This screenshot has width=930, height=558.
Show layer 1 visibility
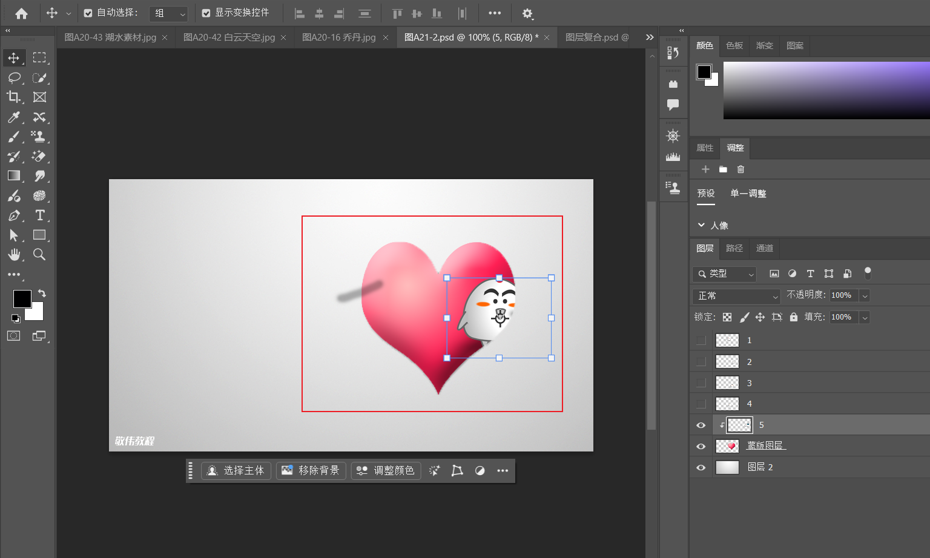tap(701, 340)
